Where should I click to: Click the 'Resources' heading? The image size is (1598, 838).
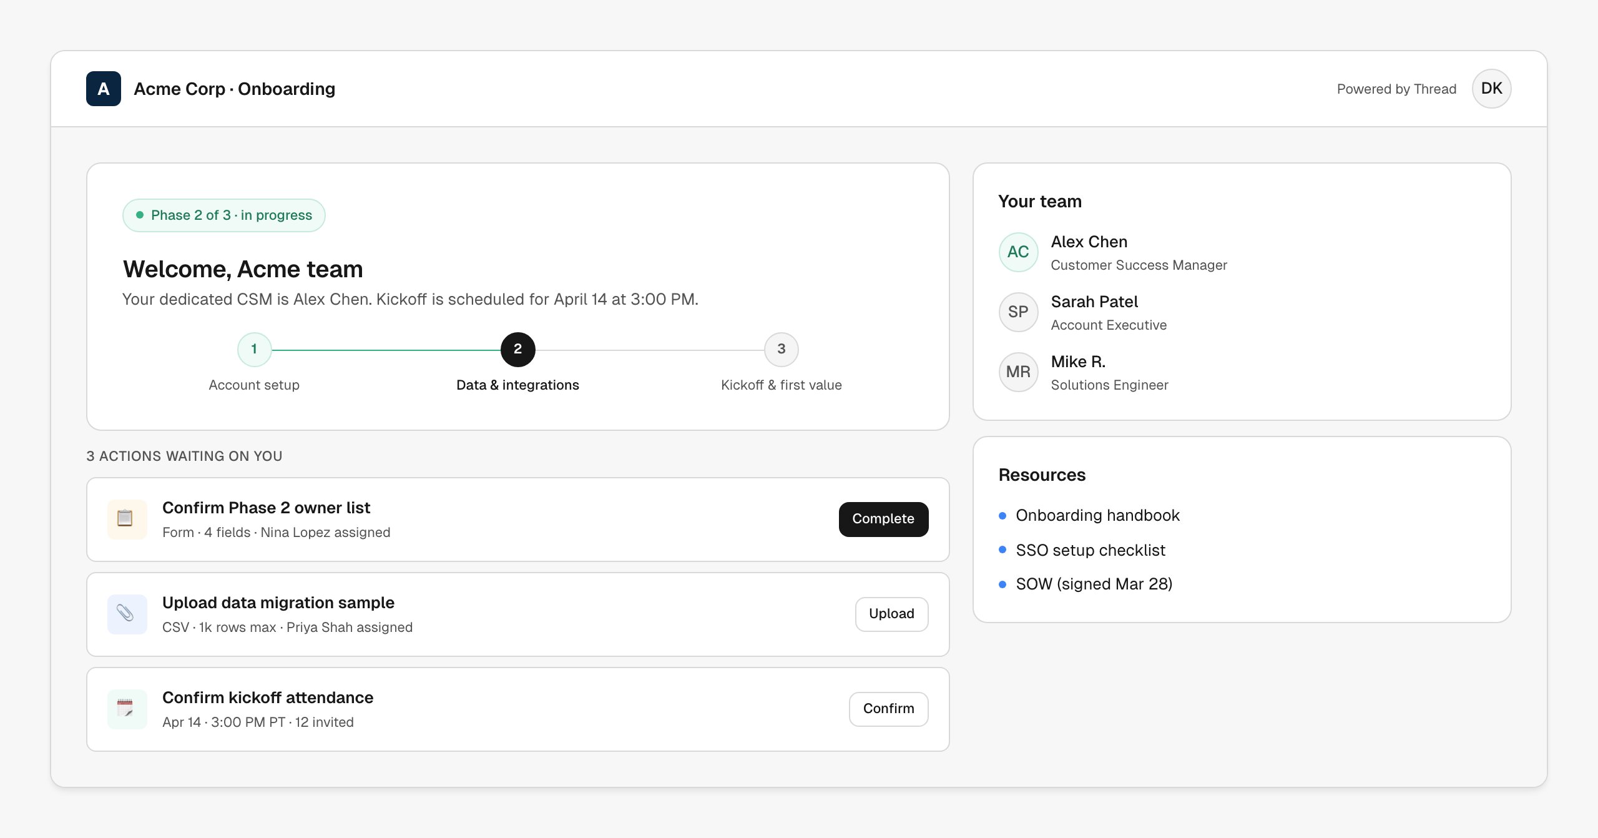pyautogui.click(x=1042, y=475)
